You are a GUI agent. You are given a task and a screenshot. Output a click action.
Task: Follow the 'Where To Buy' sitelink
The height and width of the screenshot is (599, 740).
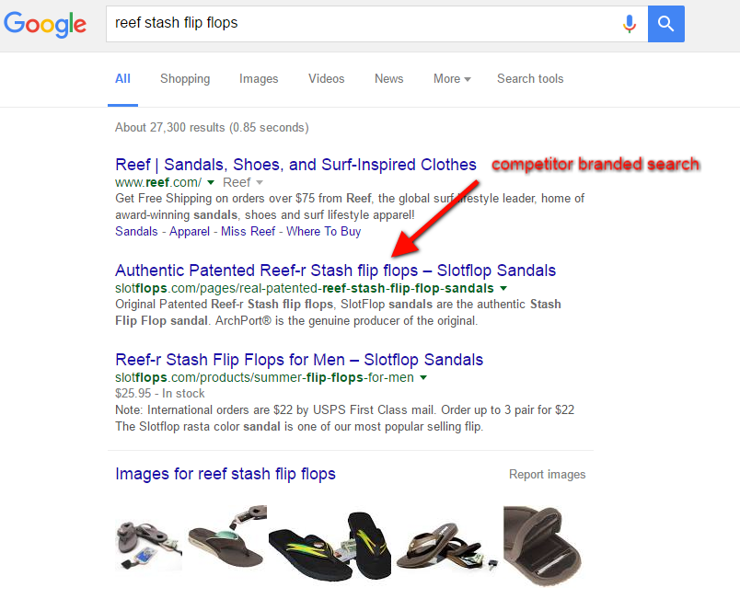(x=324, y=232)
